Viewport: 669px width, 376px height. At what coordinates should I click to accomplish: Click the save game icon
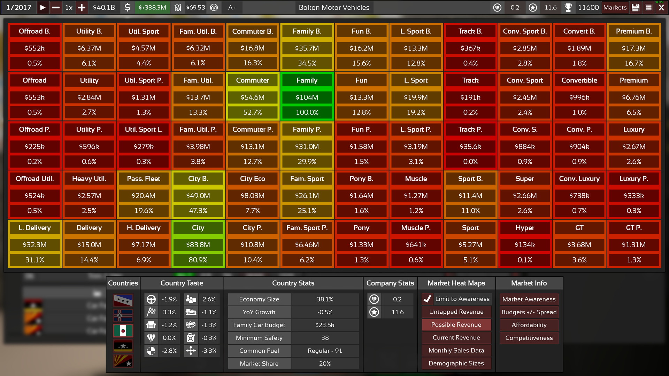click(x=636, y=7)
